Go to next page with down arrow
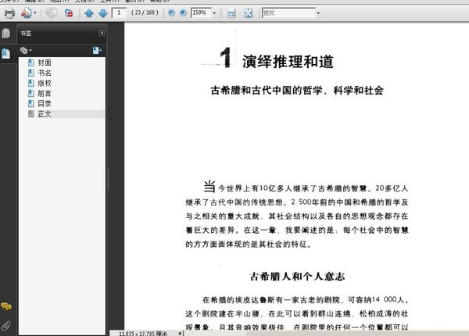Image resolution: width=469 pixels, height=336 pixels. coord(102,13)
